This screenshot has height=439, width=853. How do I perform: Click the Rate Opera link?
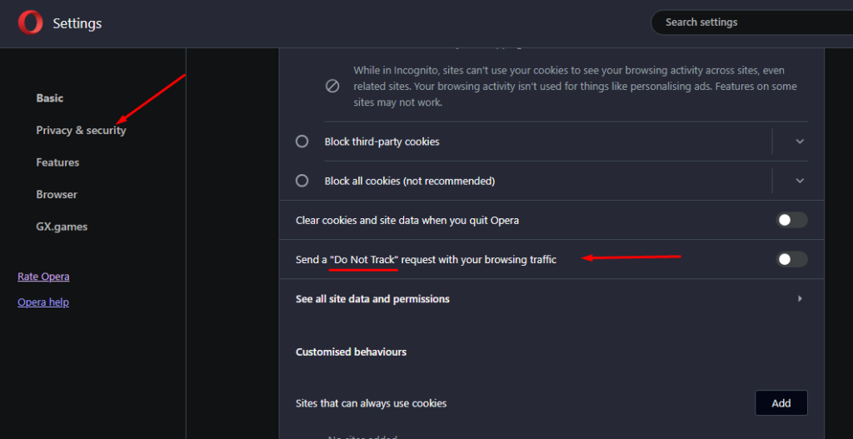pyautogui.click(x=43, y=277)
